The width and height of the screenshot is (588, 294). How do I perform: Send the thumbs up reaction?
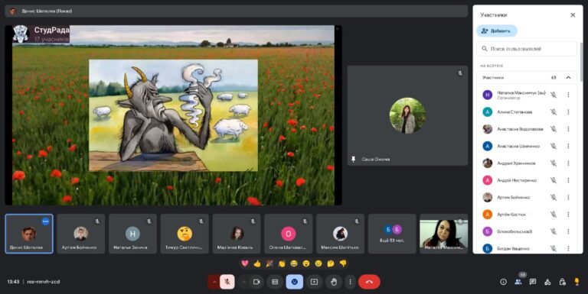257,263
